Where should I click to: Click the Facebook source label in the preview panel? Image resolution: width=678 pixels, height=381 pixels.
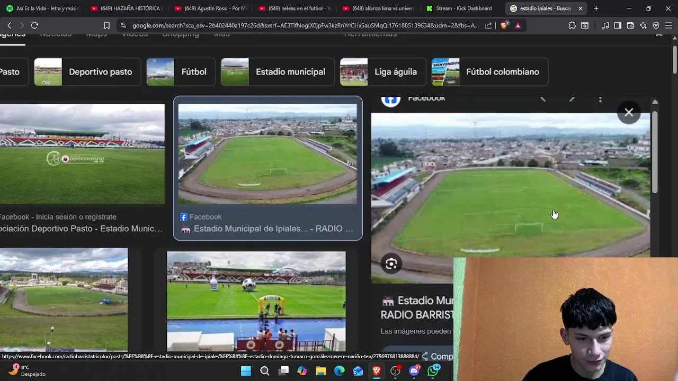coord(426,99)
